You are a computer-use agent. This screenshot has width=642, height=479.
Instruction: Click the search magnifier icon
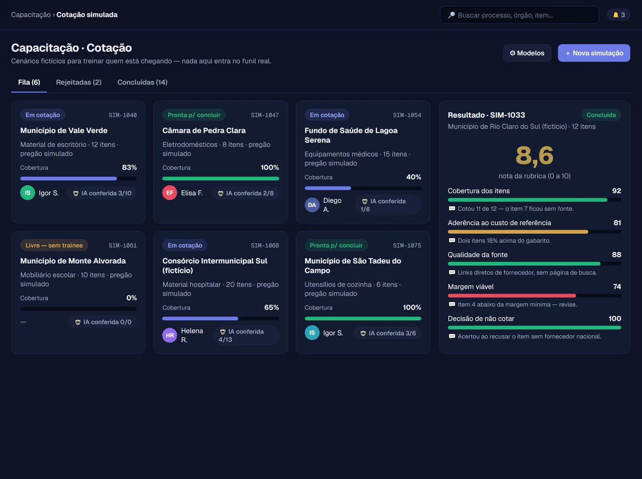click(x=451, y=15)
